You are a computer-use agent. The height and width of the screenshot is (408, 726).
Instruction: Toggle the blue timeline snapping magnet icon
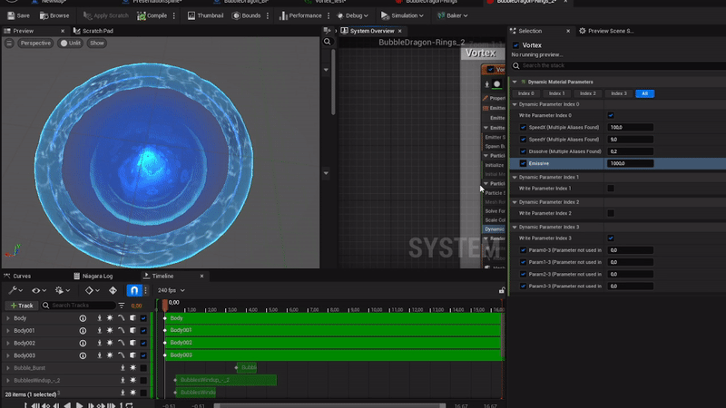133,290
